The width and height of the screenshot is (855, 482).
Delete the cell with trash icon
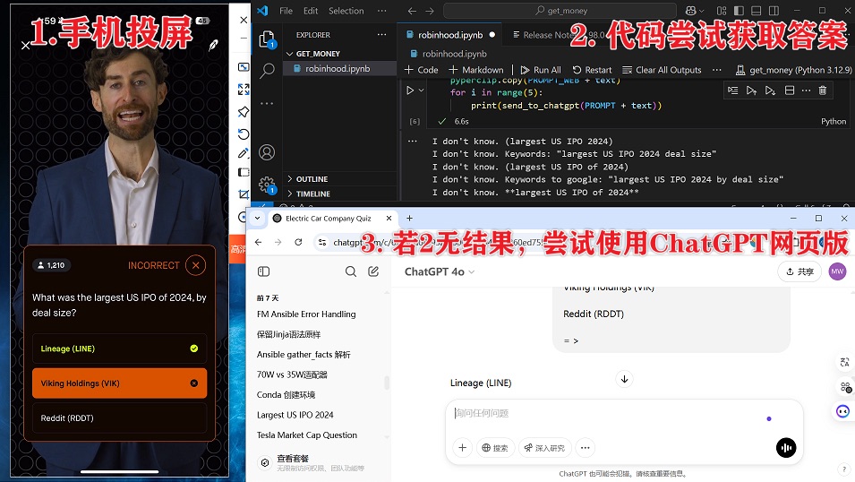(822, 90)
